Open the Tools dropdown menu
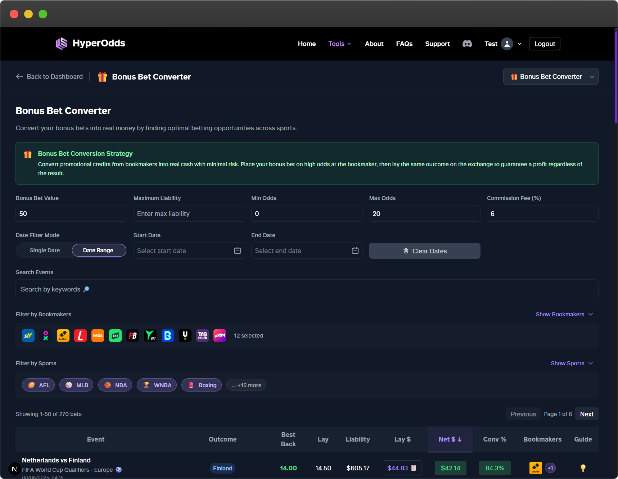 339,44
